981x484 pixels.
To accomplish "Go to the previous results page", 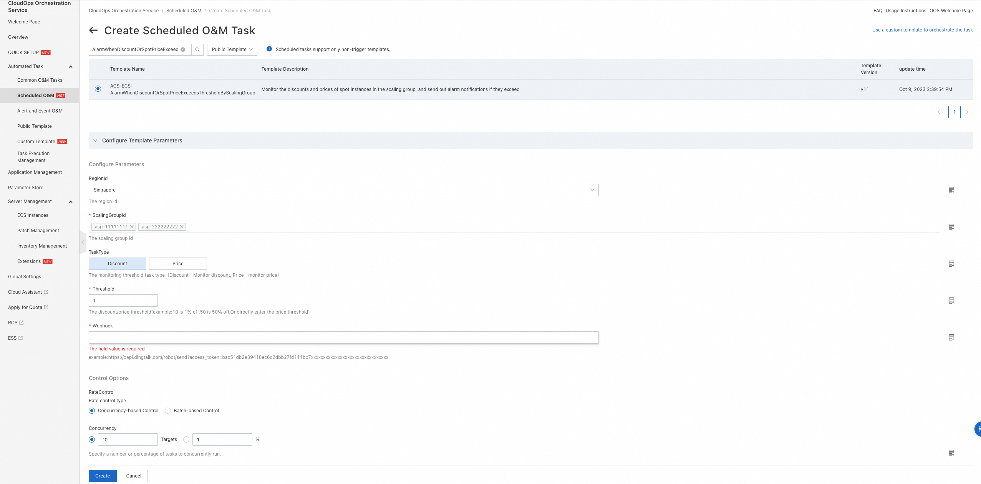I will click(939, 112).
